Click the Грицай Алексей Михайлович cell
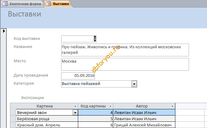Image resolution: width=207 pixels, height=128 pixels. tap(144, 125)
